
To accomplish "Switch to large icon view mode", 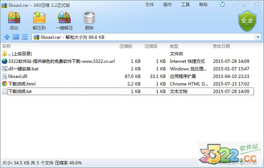I will (x=16, y=37).
